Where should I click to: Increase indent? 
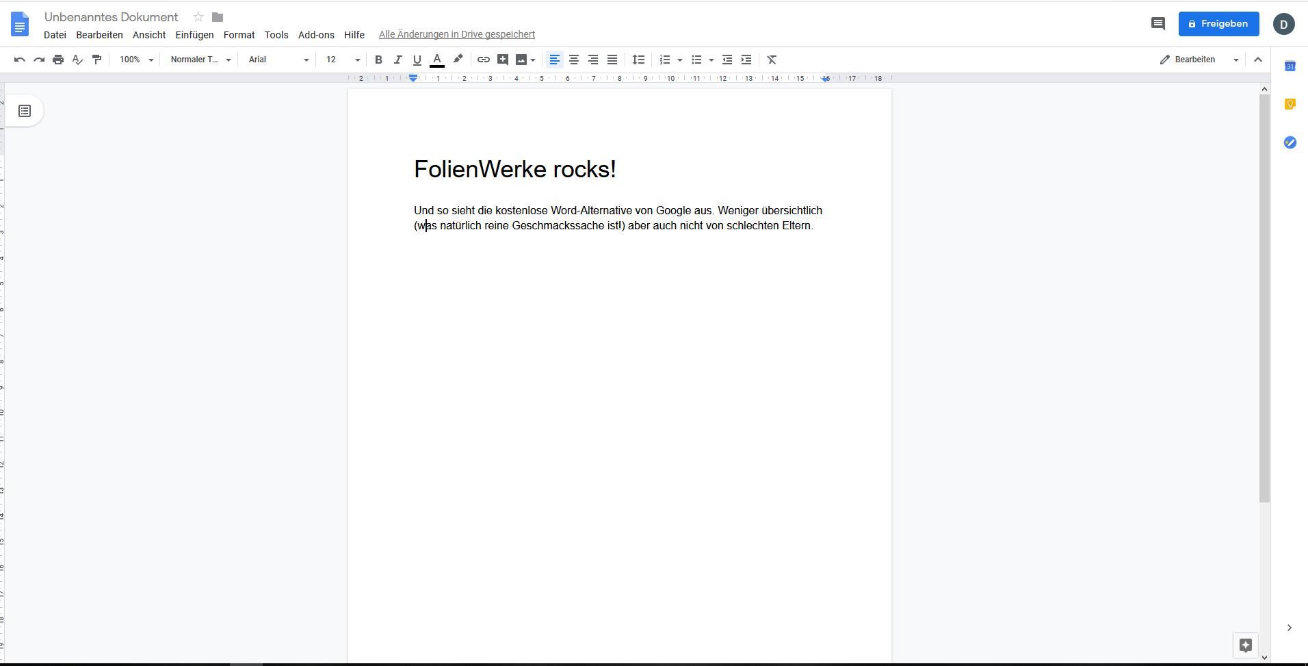click(746, 60)
